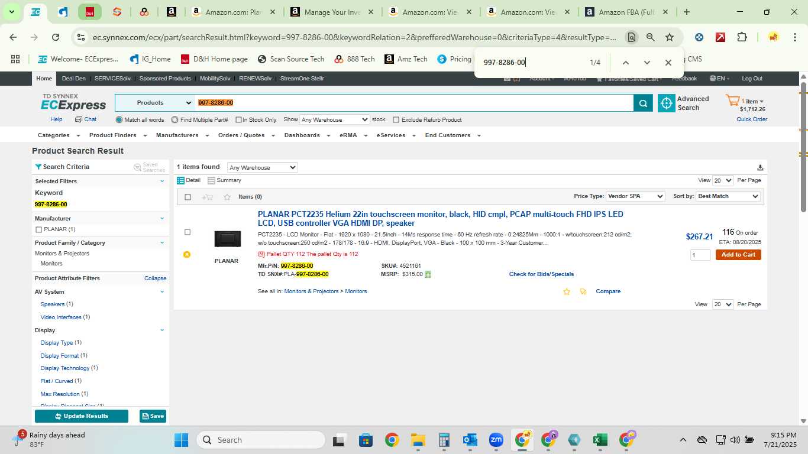Open MSRP calculator icon
808x454 pixels.
point(428,274)
